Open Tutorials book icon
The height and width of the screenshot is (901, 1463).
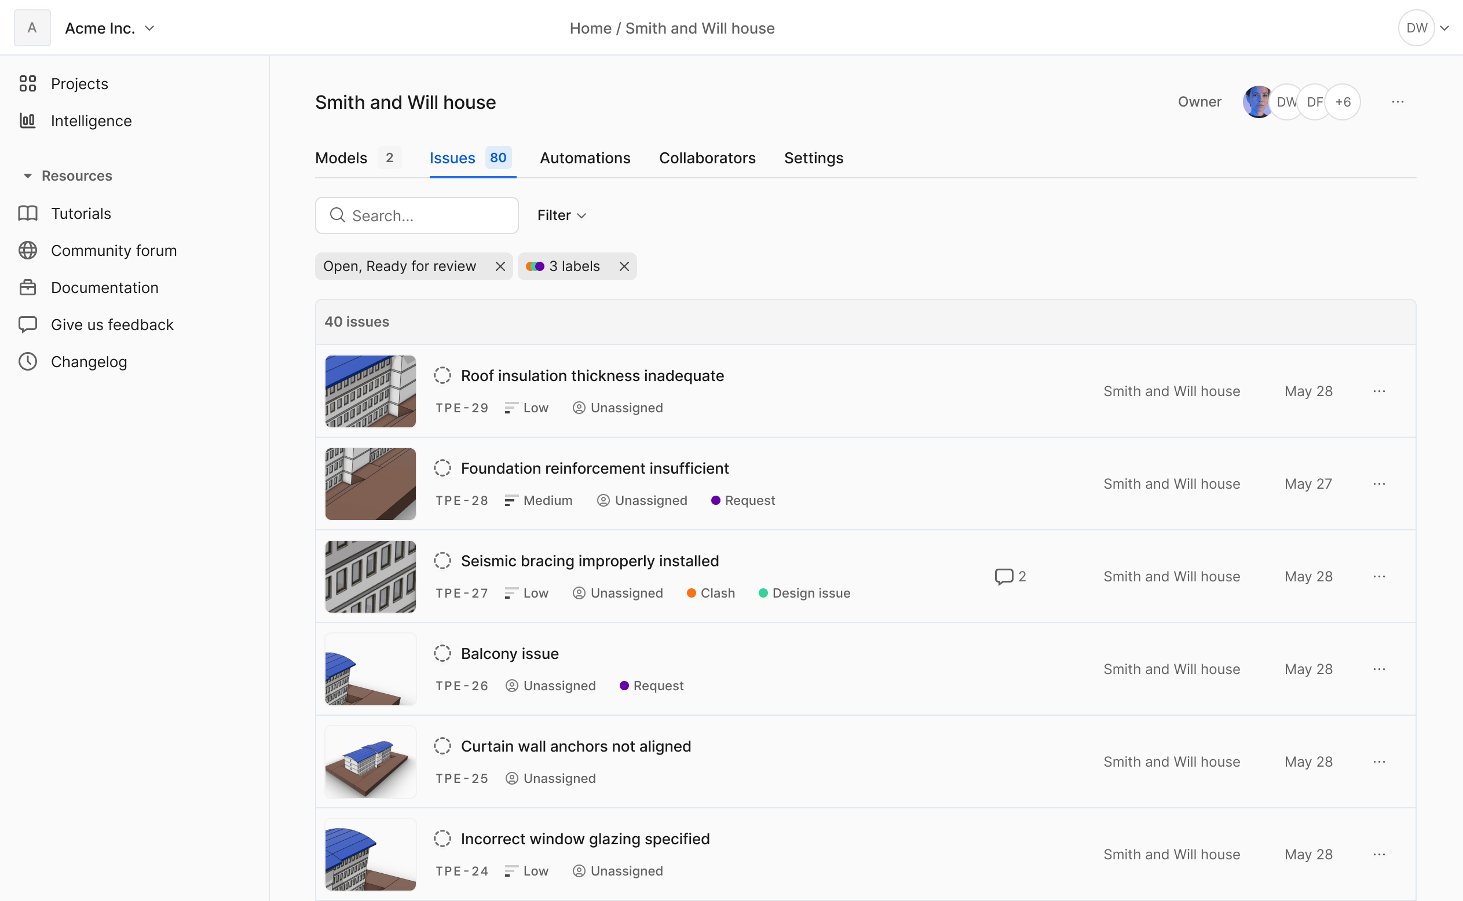point(27,213)
